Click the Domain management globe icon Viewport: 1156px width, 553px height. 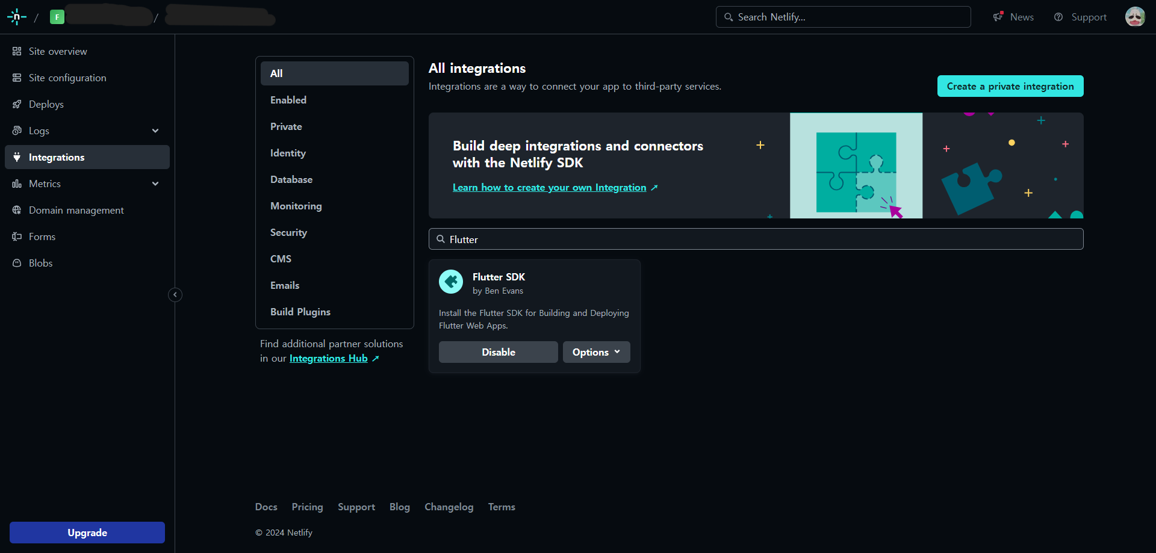[17, 210]
